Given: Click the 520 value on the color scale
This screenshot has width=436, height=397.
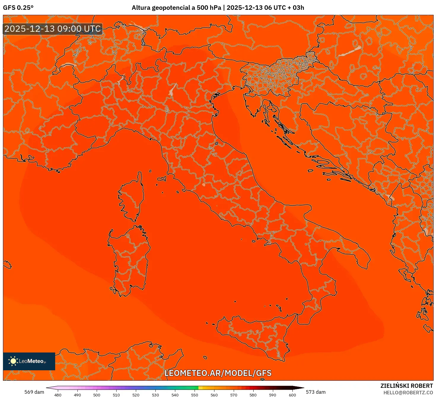Looking at the screenshot, I should (136, 395).
